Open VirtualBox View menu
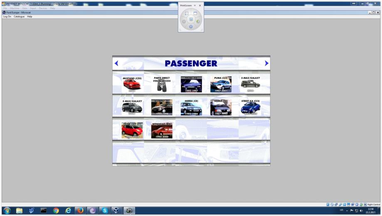 coord(25,8)
